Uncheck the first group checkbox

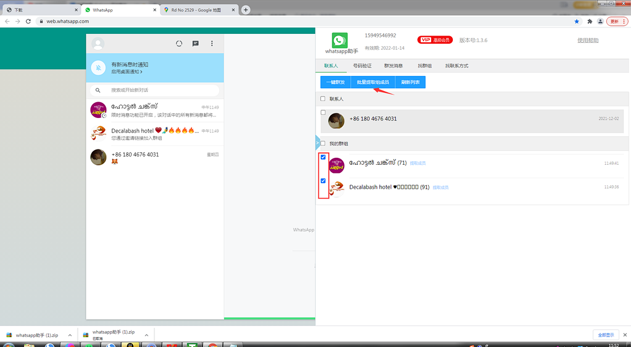323,157
